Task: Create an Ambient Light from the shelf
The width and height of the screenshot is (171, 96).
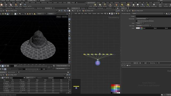Action: pos(154,5)
